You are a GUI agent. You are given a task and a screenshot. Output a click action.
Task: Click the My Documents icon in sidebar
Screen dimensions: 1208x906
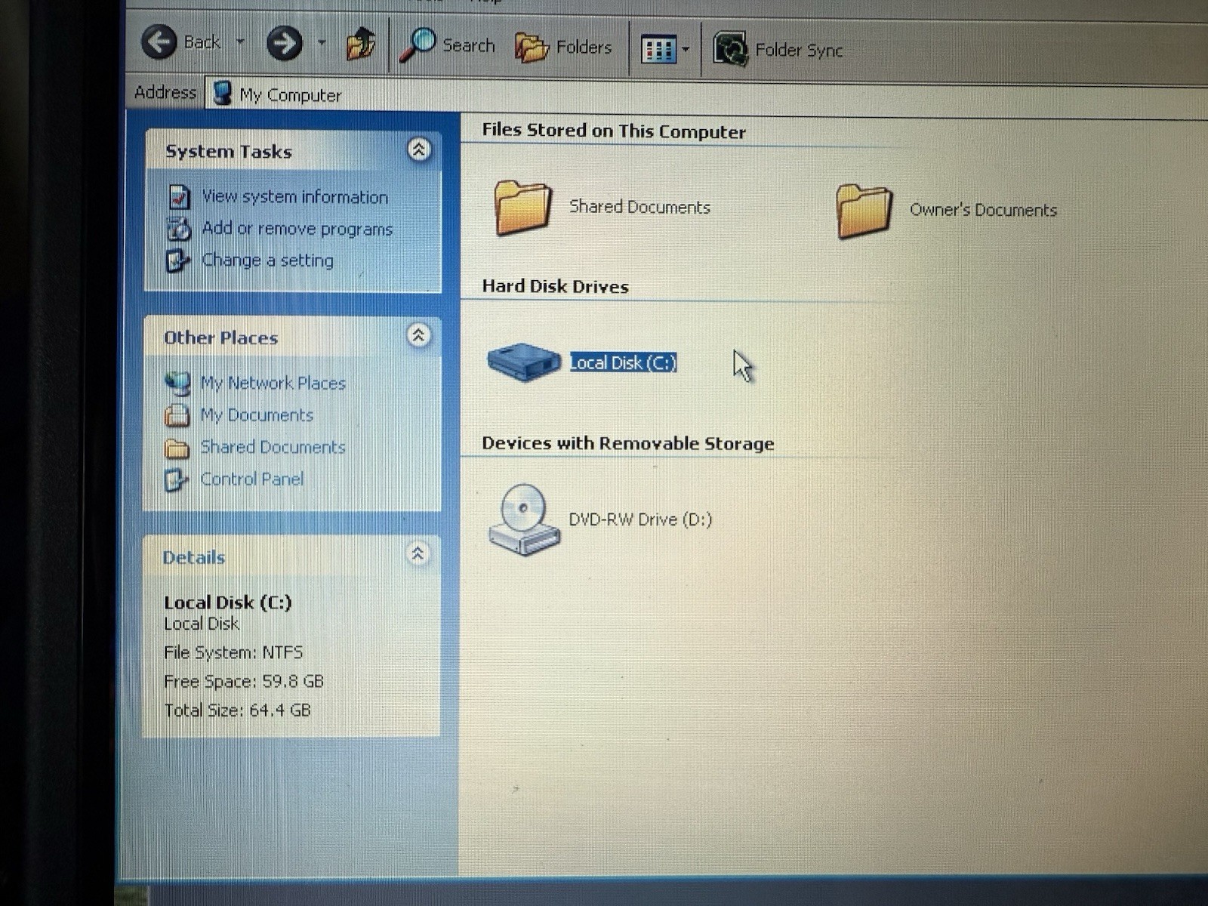(x=177, y=415)
